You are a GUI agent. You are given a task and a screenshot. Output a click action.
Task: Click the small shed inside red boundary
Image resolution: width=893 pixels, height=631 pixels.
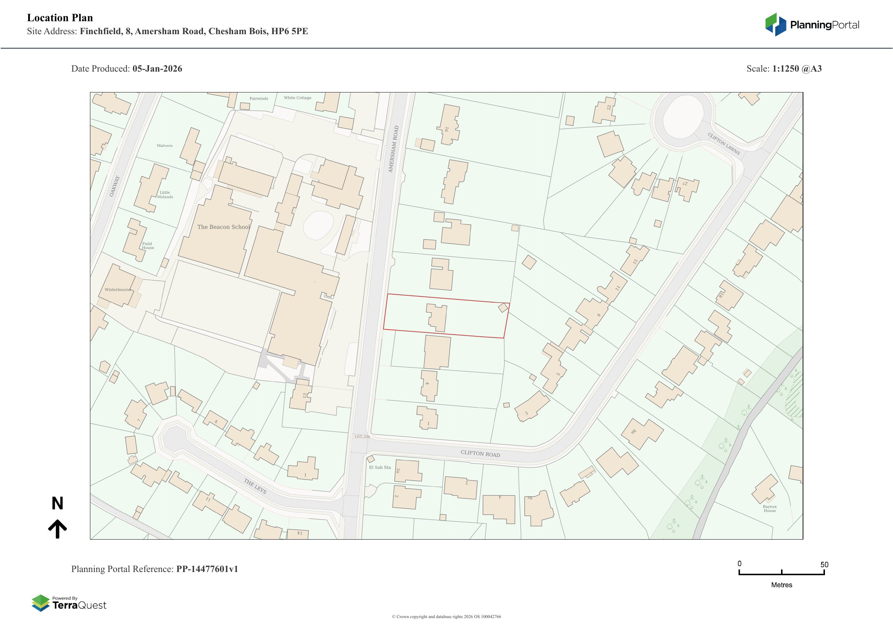(503, 308)
